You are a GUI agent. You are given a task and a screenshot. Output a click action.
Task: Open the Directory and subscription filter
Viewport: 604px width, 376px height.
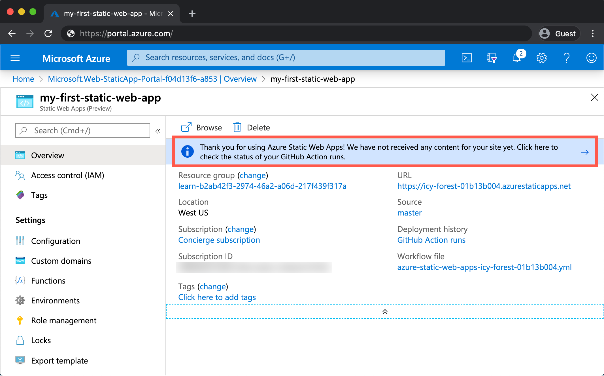pos(492,58)
